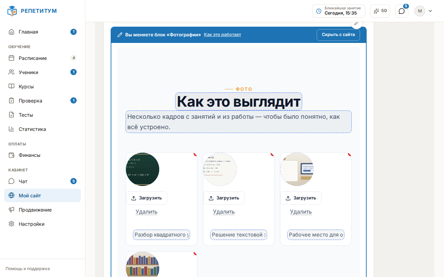Open Продвижение sidebar item

(x=42, y=210)
